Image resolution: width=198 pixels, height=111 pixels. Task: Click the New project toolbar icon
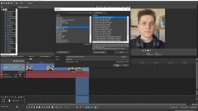pyautogui.click(x=2, y=3)
